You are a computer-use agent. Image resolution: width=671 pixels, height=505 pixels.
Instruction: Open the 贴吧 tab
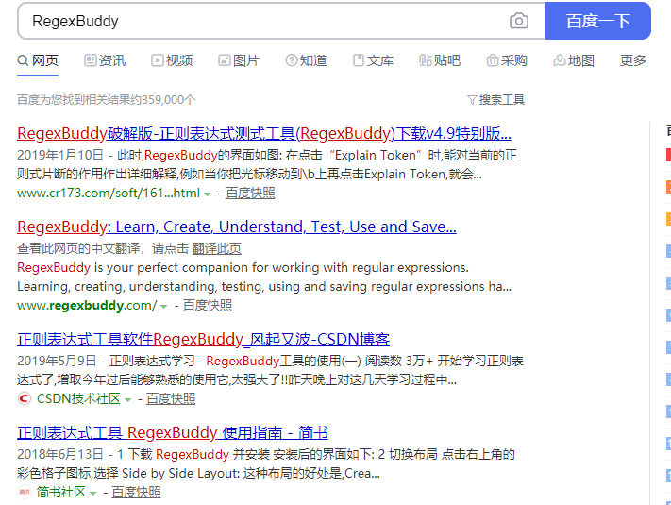440,60
